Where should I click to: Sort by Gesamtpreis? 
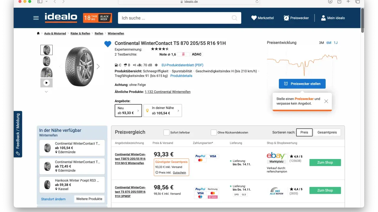point(327,132)
